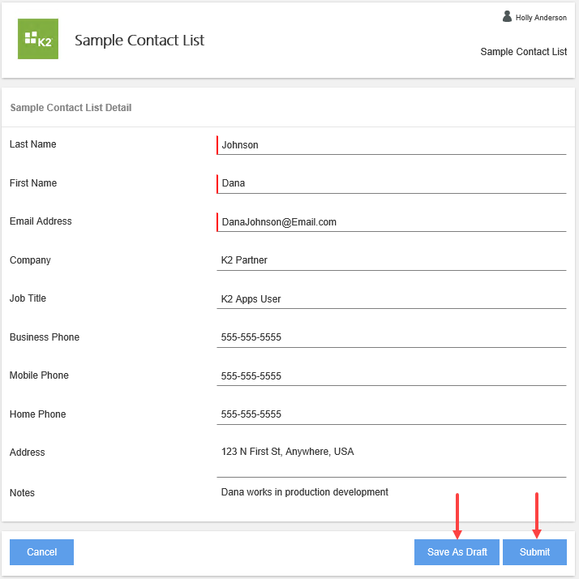Screen dimensions: 579x579
Task: Click the Home Phone field
Action: pos(392,414)
